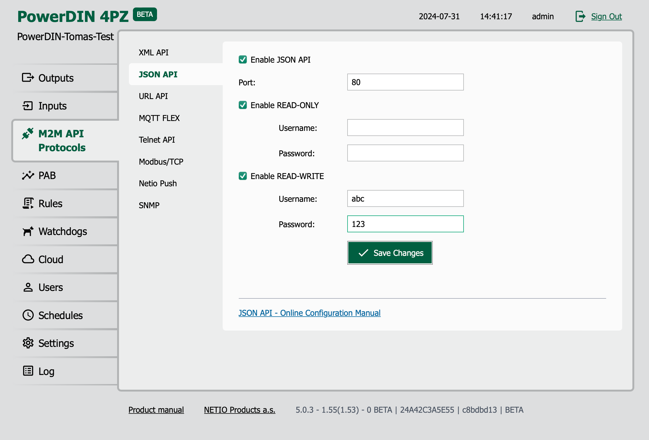The image size is (649, 440).
Task: Open the Log section
Action: coord(65,371)
